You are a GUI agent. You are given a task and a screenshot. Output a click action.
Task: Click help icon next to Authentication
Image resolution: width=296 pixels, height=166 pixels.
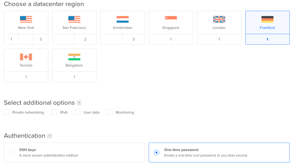point(49,136)
